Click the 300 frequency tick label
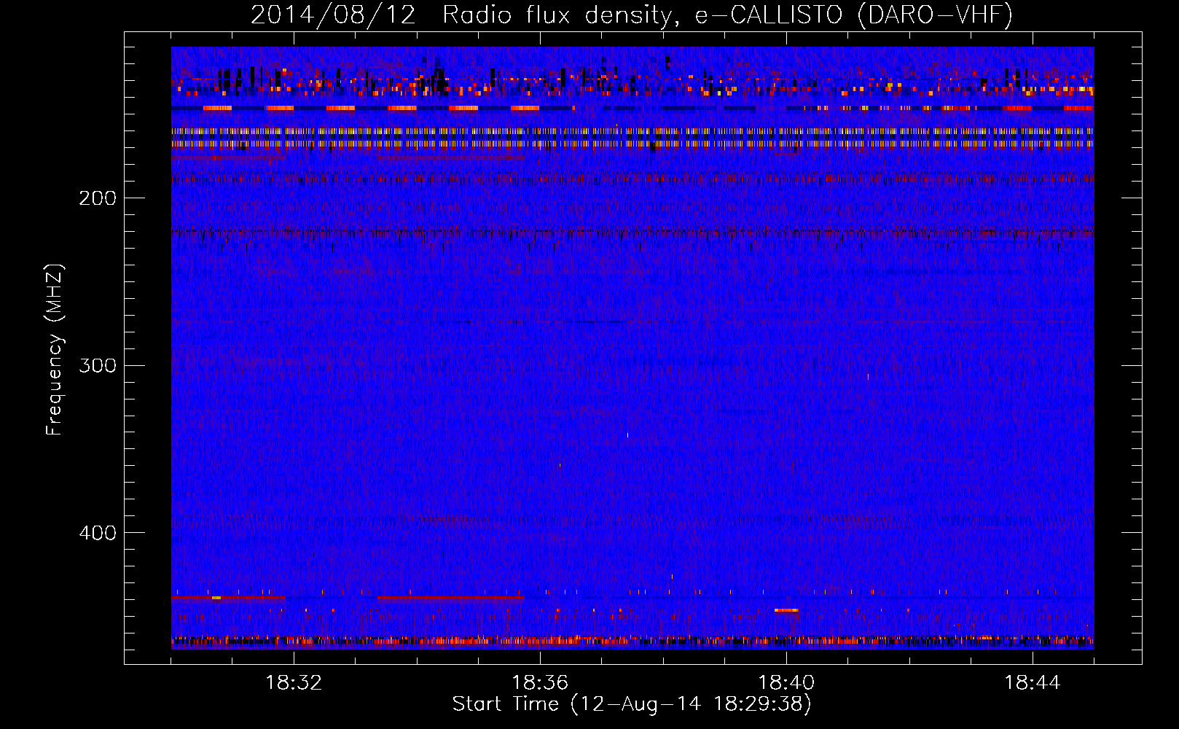 pos(98,365)
